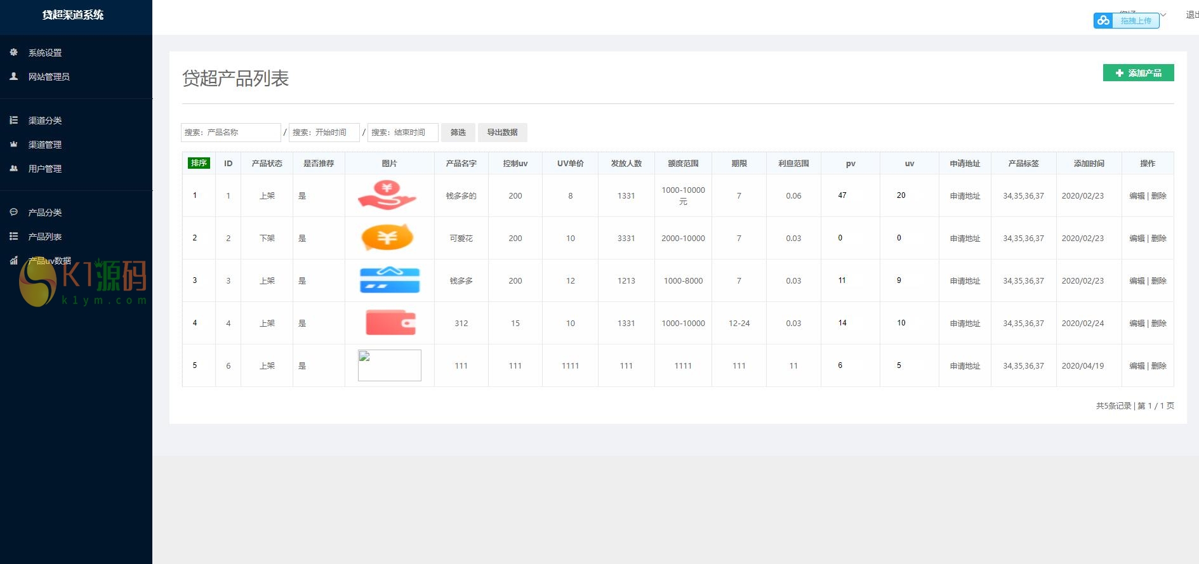Click the users icon beside 用户管理
The width and height of the screenshot is (1199, 564).
tap(14, 168)
